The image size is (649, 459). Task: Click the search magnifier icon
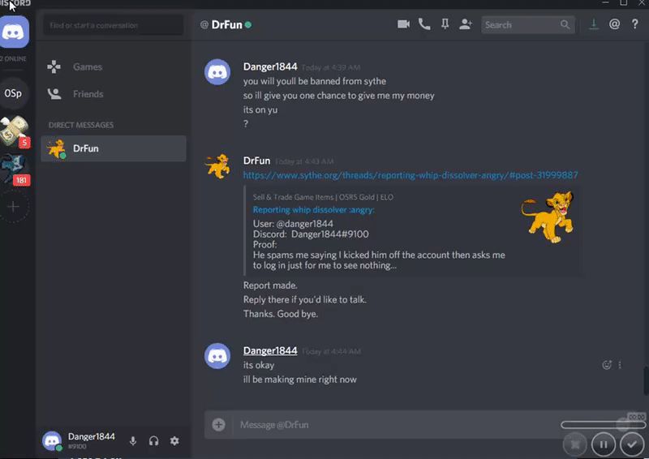tap(565, 25)
